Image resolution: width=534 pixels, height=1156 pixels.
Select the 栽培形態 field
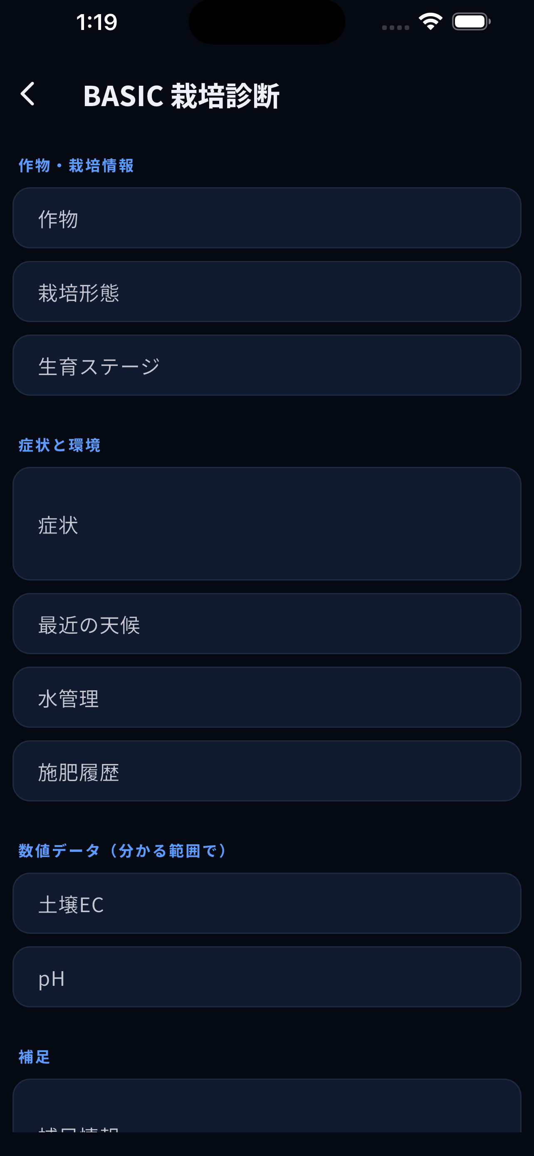[267, 292]
